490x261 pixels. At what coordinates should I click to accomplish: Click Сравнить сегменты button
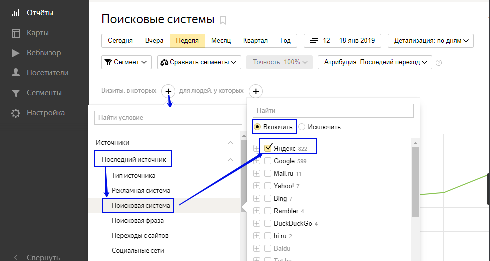[x=199, y=62]
